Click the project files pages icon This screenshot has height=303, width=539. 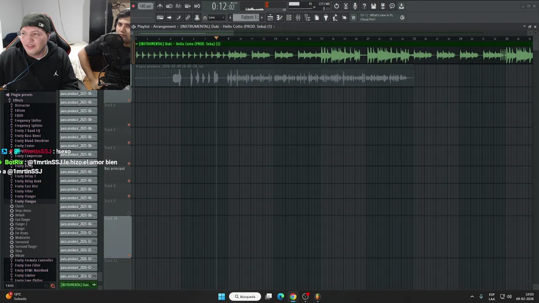point(317,17)
